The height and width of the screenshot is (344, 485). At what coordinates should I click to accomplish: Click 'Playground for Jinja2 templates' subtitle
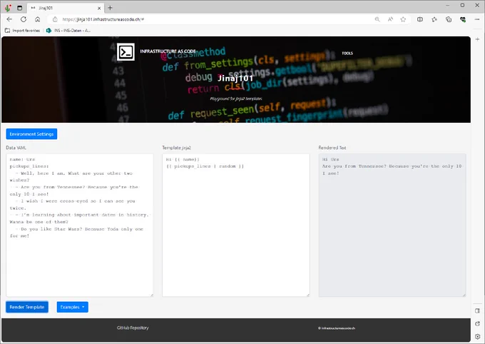[236, 98]
